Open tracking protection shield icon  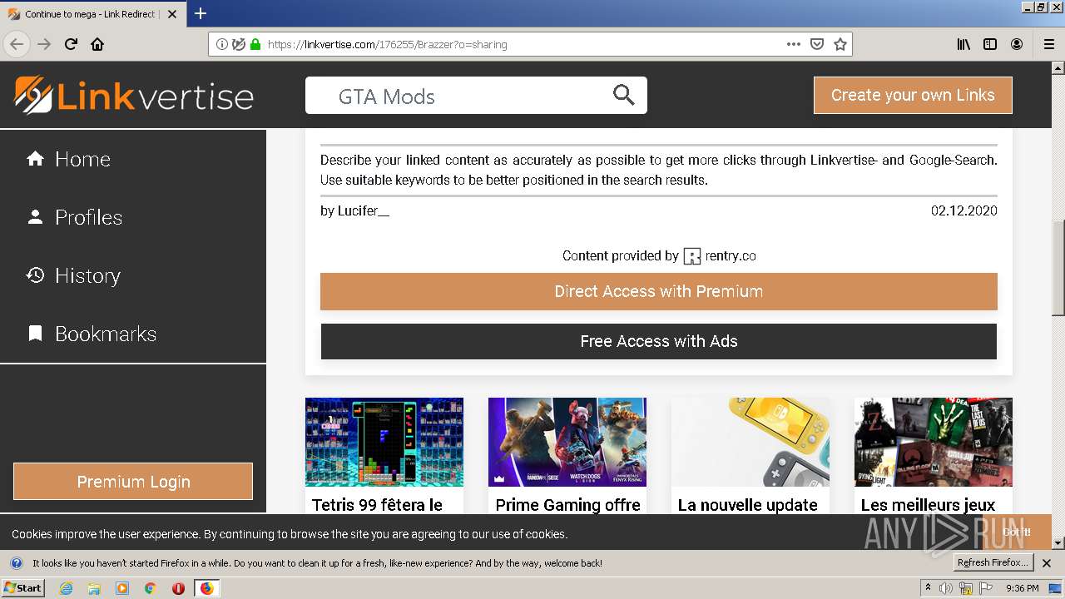click(239, 44)
